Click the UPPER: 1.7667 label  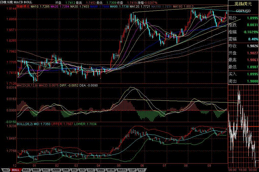click(62, 124)
